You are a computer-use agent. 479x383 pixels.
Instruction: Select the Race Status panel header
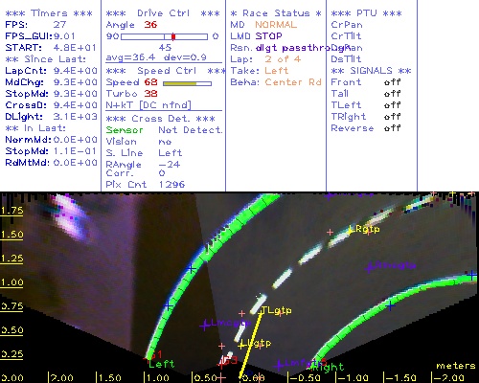click(x=276, y=13)
